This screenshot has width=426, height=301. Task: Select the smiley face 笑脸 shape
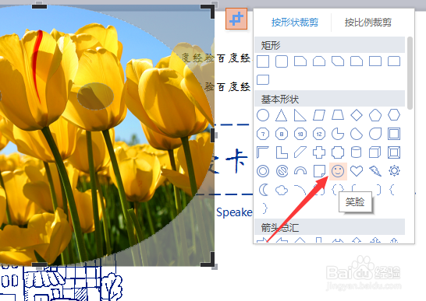[338, 171]
